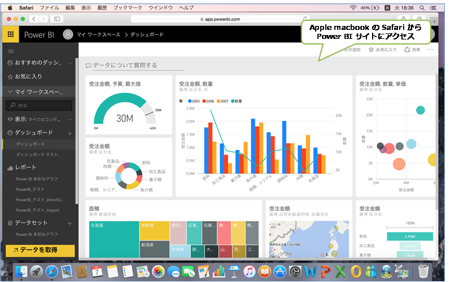Open Photos app from the Dock
451x282 pixels.
(x=158, y=272)
